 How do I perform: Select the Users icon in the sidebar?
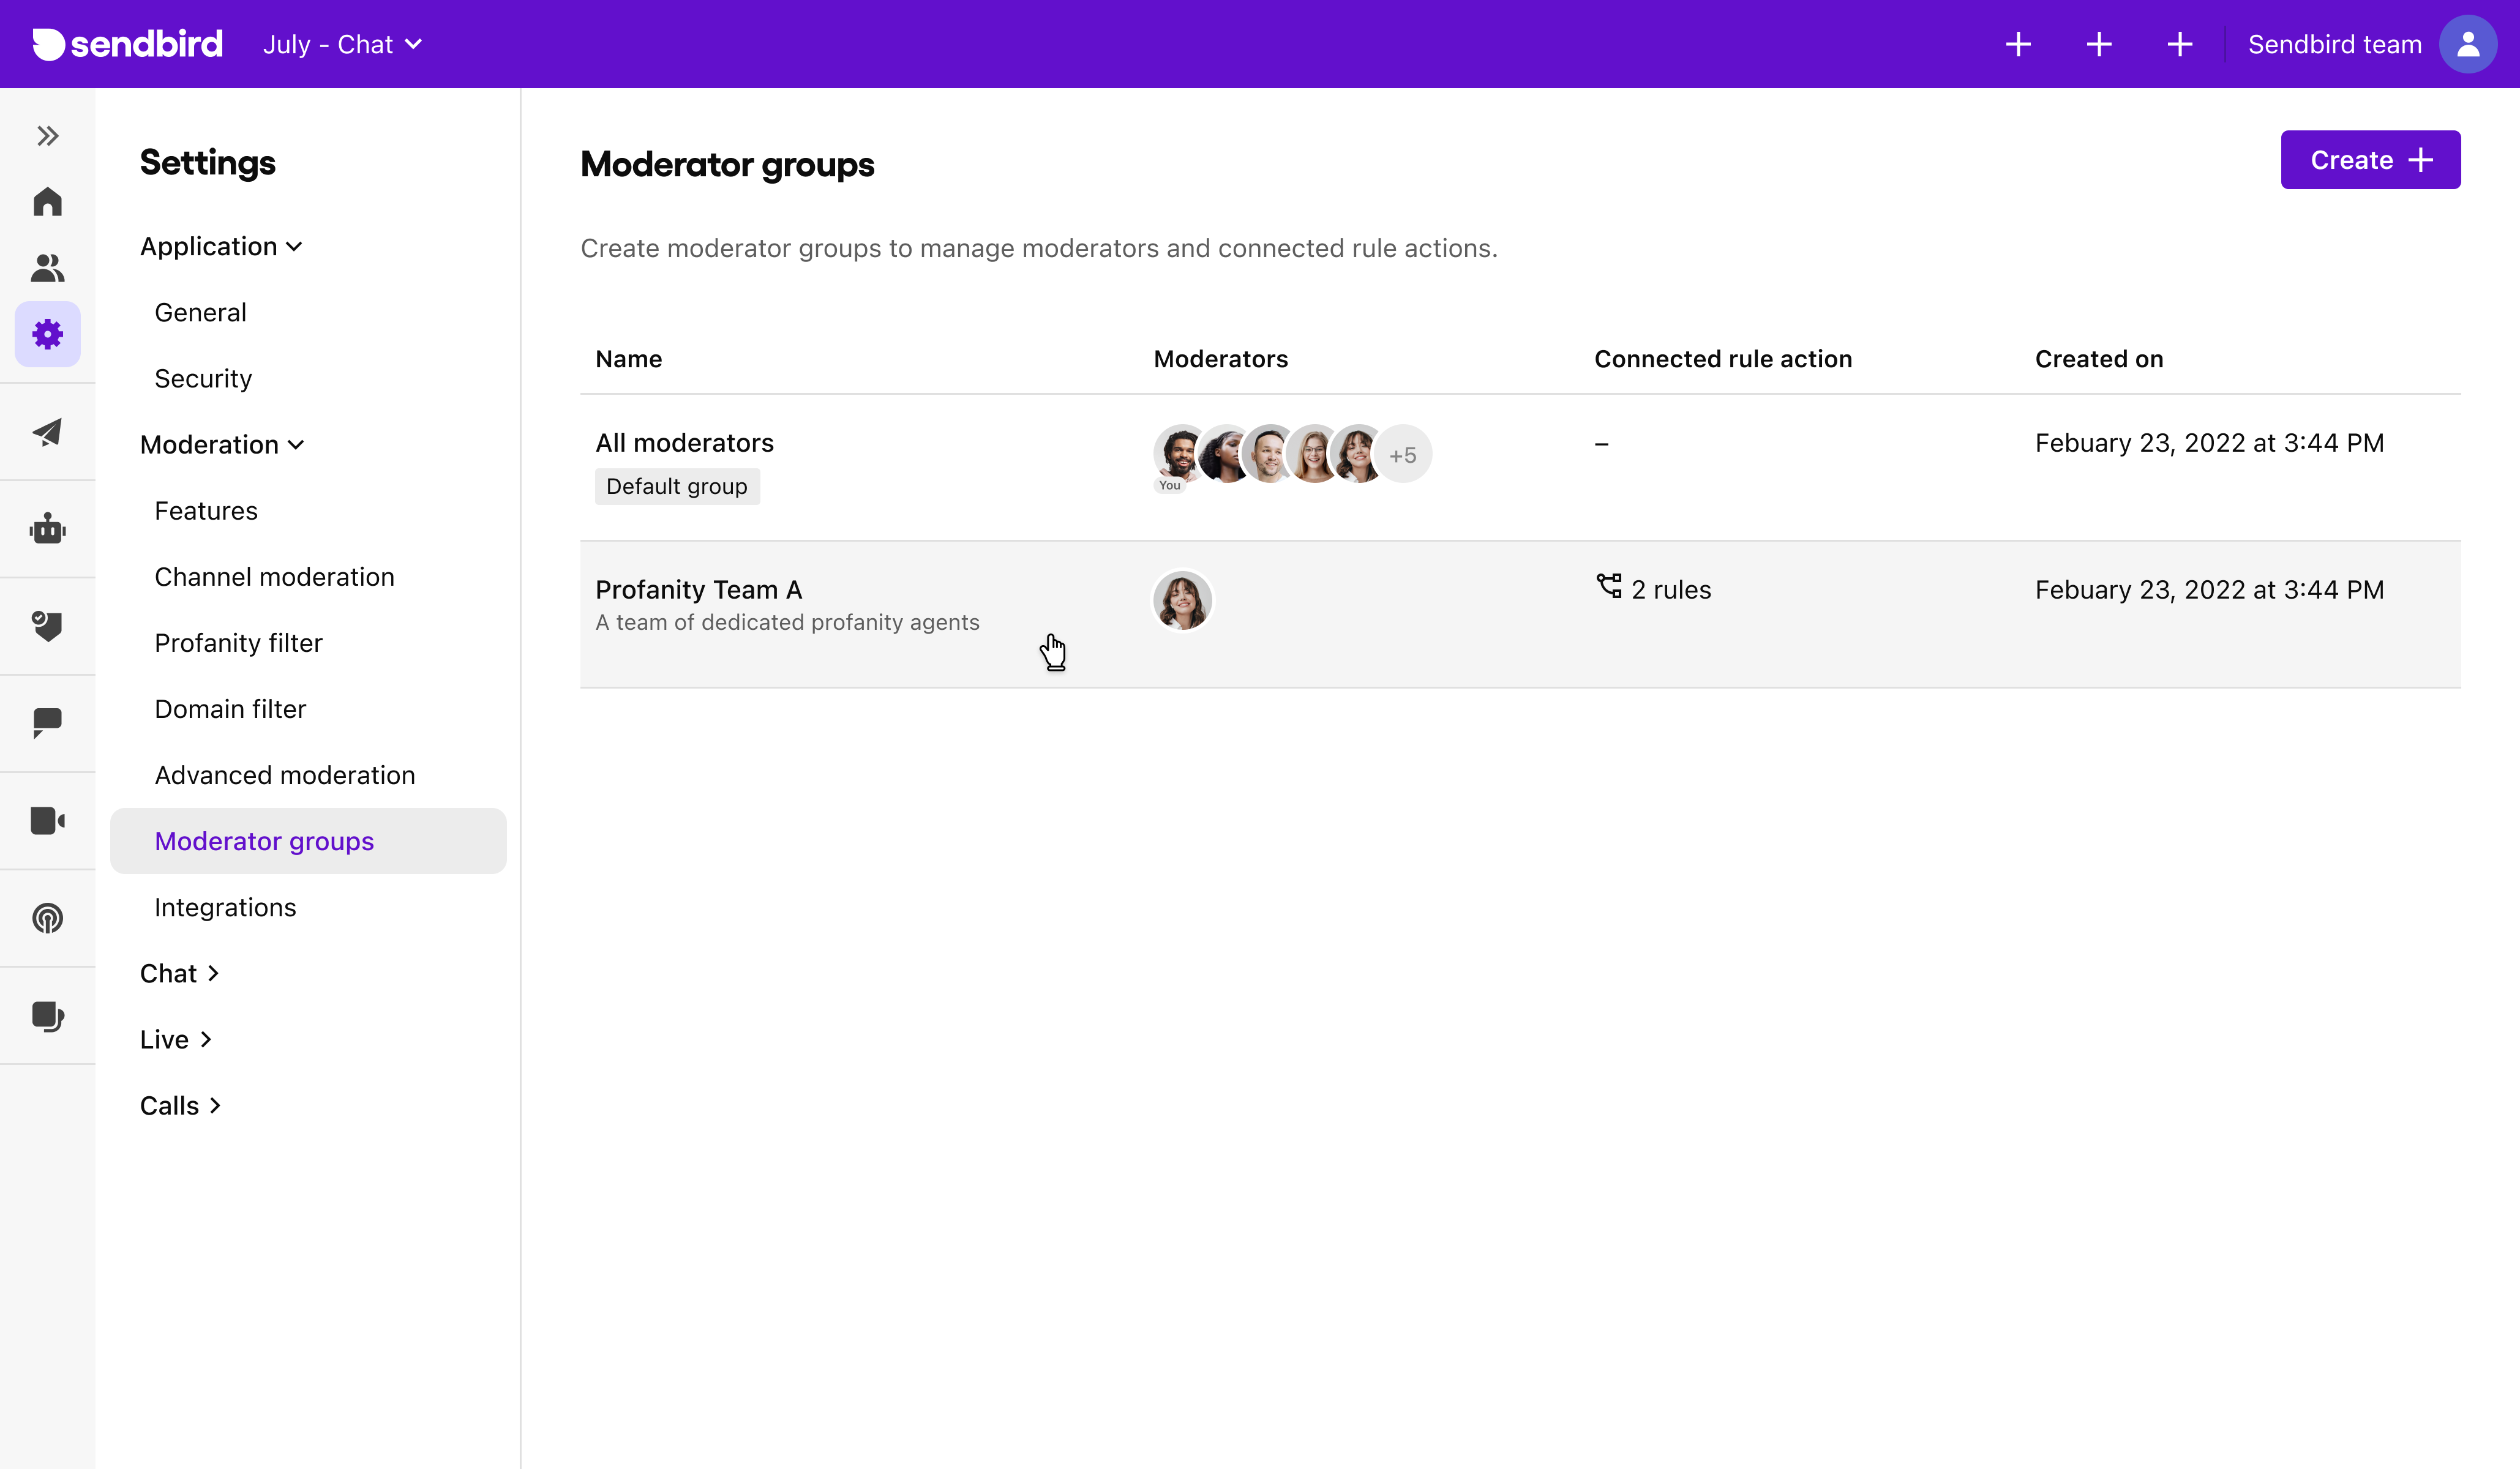tap(47, 267)
